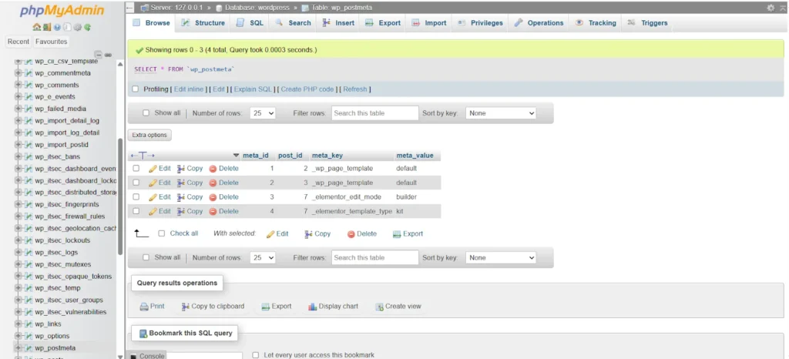Open top Sort by key dropdown
The height and width of the screenshot is (359, 789).
[x=501, y=113]
